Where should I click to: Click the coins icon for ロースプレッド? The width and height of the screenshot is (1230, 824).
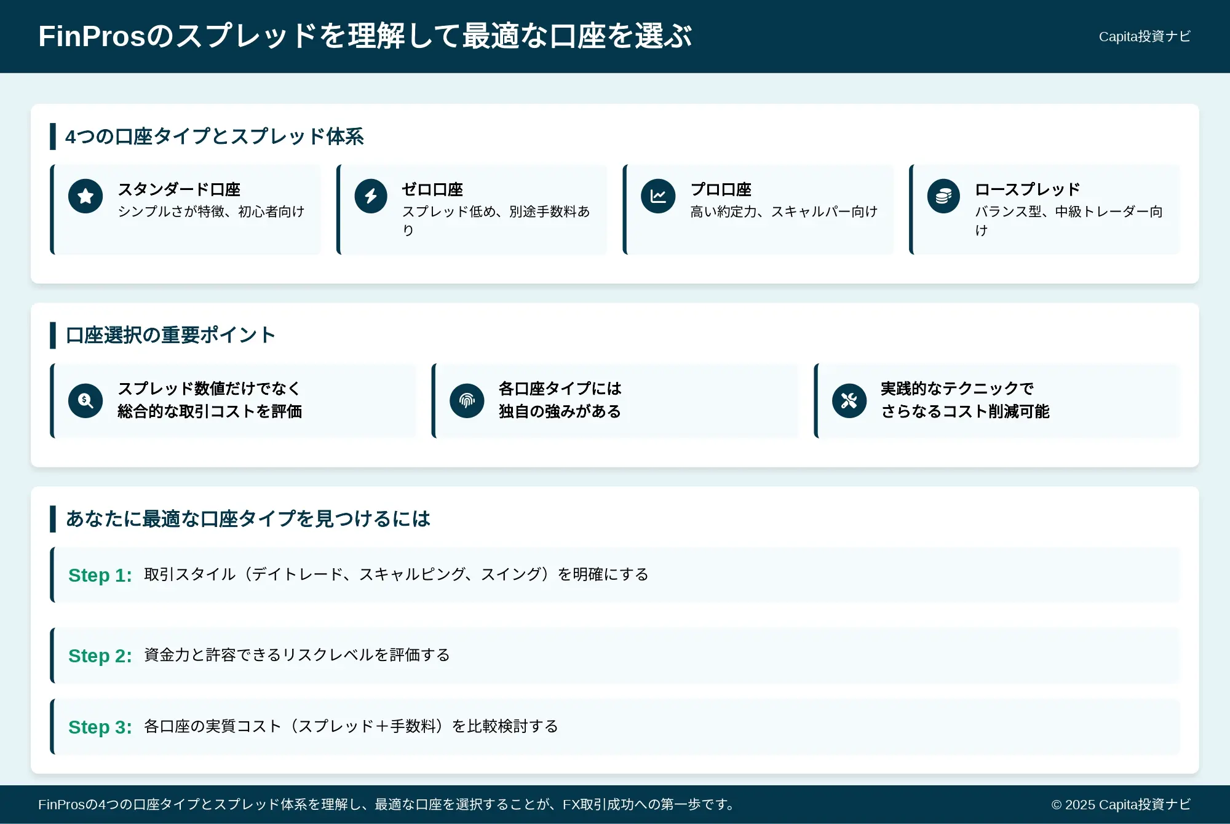(x=943, y=196)
